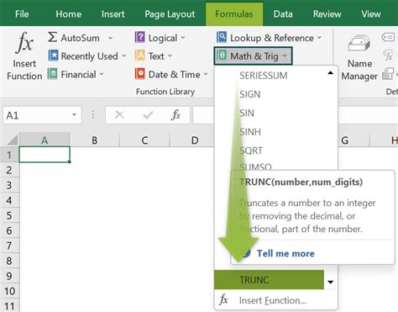
Task: Open Recently Used functions star icon
Action: pos(53,56)
